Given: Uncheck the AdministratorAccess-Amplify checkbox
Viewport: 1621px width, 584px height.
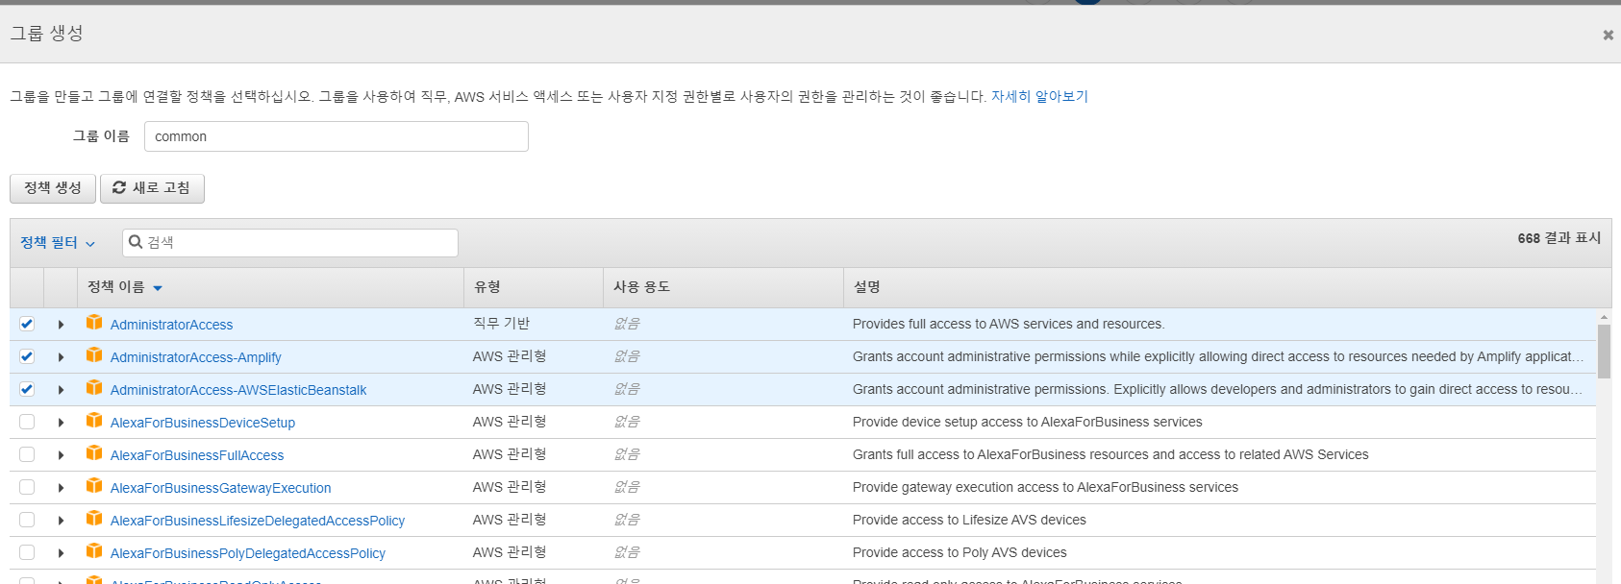Looking at the screenshot, I should pyautogui.click(x=27, y=357).
